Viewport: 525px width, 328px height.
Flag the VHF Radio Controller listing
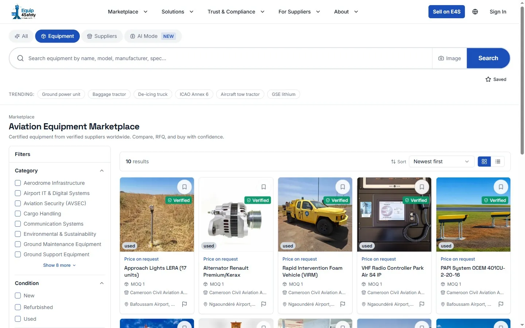[422, 304]
